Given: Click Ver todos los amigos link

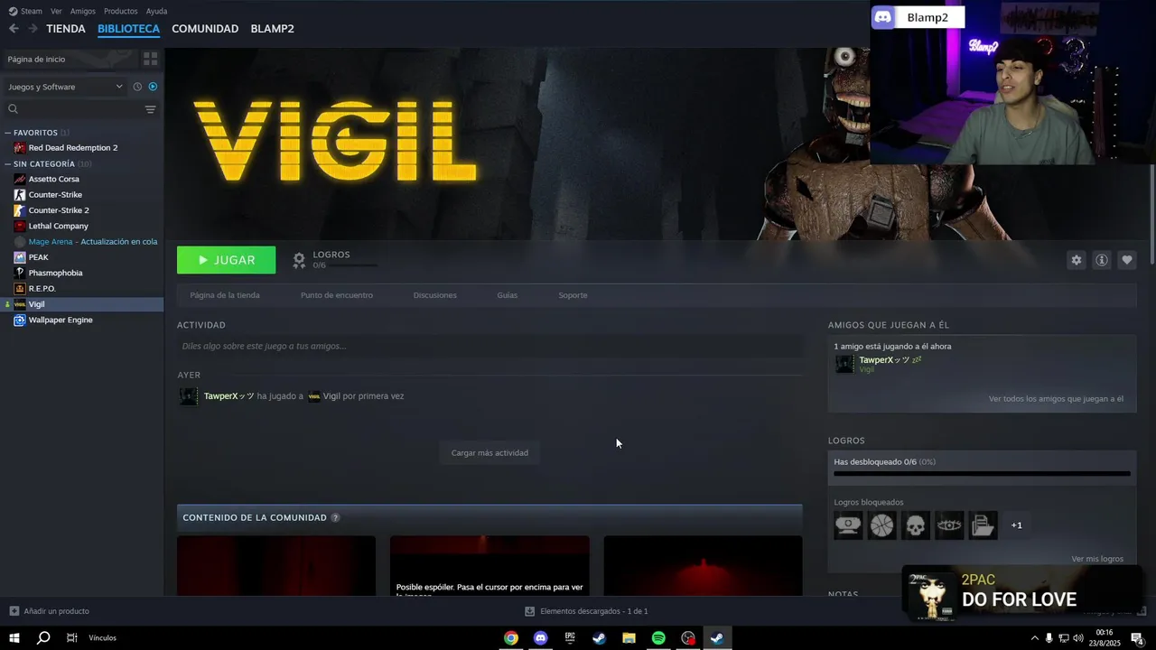Looking at the screenshot, I should 1056,398.
